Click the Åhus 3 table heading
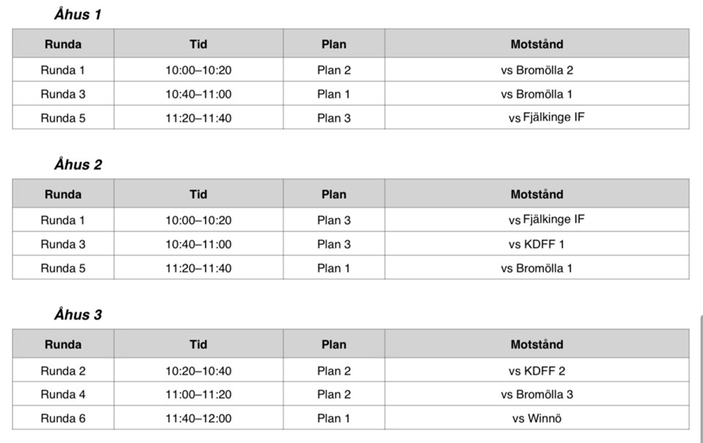 pos(77,315)
